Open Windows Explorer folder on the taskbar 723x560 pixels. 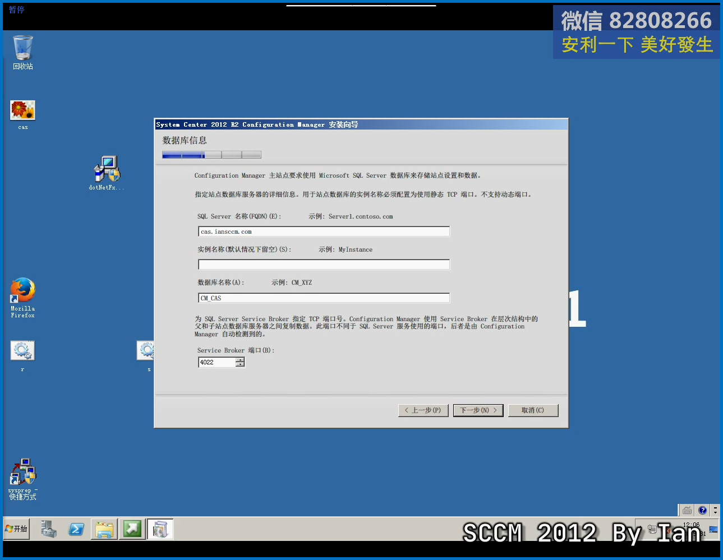[x=104, y=529]
